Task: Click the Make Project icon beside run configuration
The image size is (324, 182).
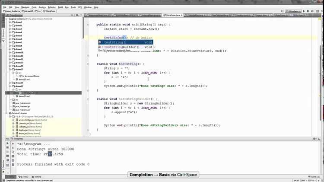Action: click(x=282, y=11)
